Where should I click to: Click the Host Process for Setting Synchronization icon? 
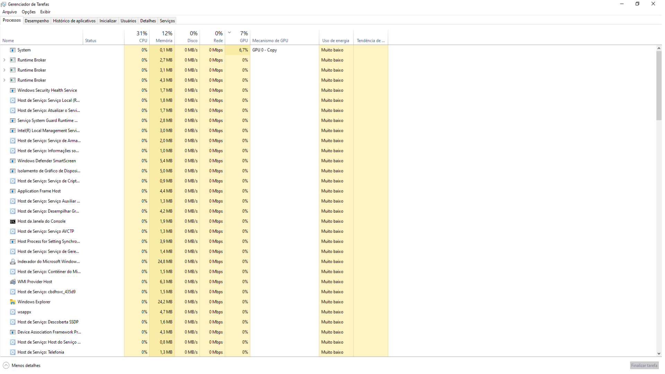[13, 241]
